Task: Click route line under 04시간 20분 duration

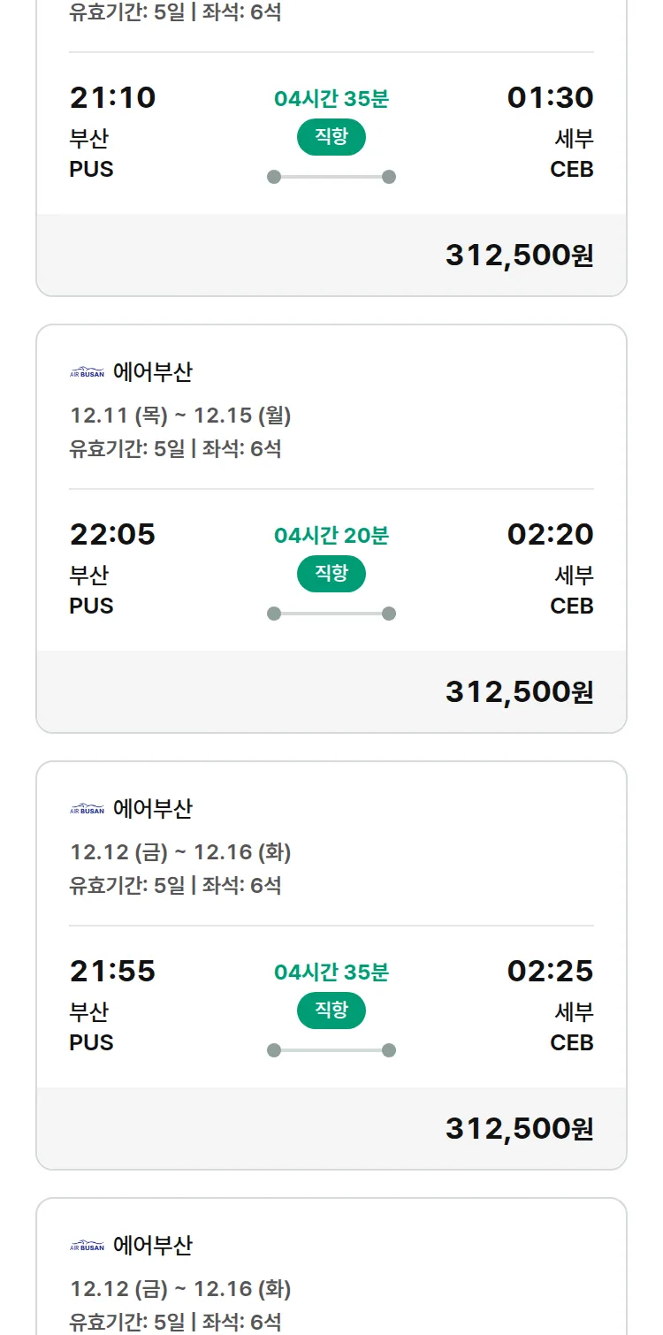Action: pos(331,614)
